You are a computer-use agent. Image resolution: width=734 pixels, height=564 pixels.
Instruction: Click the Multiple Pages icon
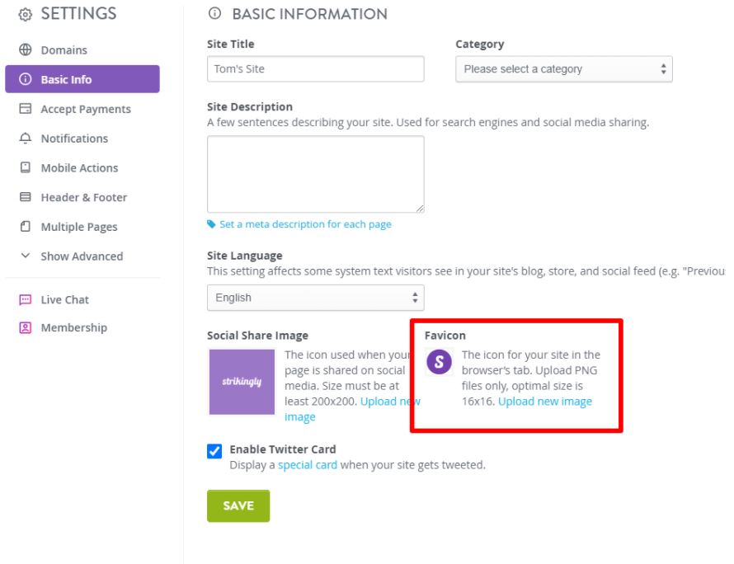pyautogui.click(x=26, y=227)
